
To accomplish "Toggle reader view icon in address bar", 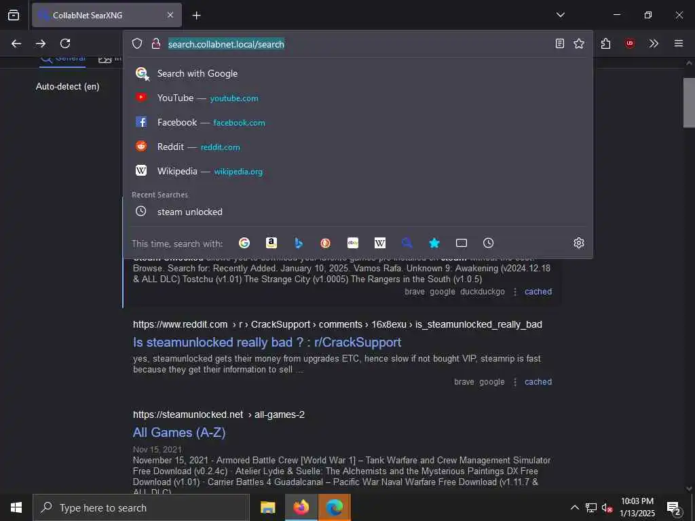I will pyautogui.click(x=560, y=43).
